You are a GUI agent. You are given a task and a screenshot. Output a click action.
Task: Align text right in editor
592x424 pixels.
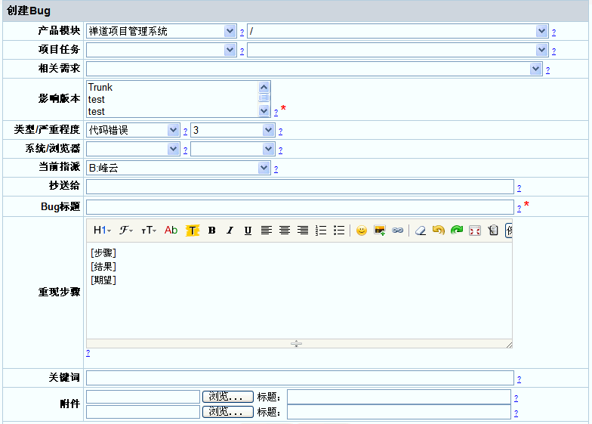303,230
